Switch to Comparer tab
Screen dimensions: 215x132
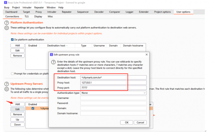click(x=115, y=12)
